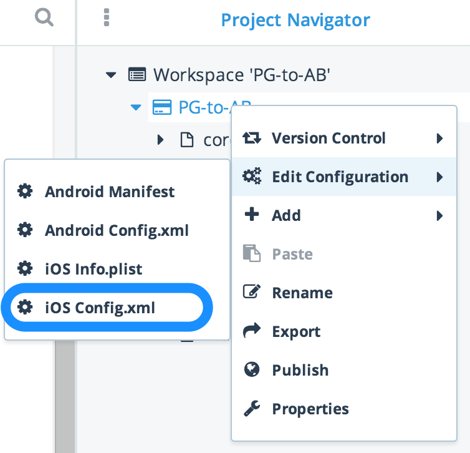Open the three-dot options menu

[x=107, y=19]
